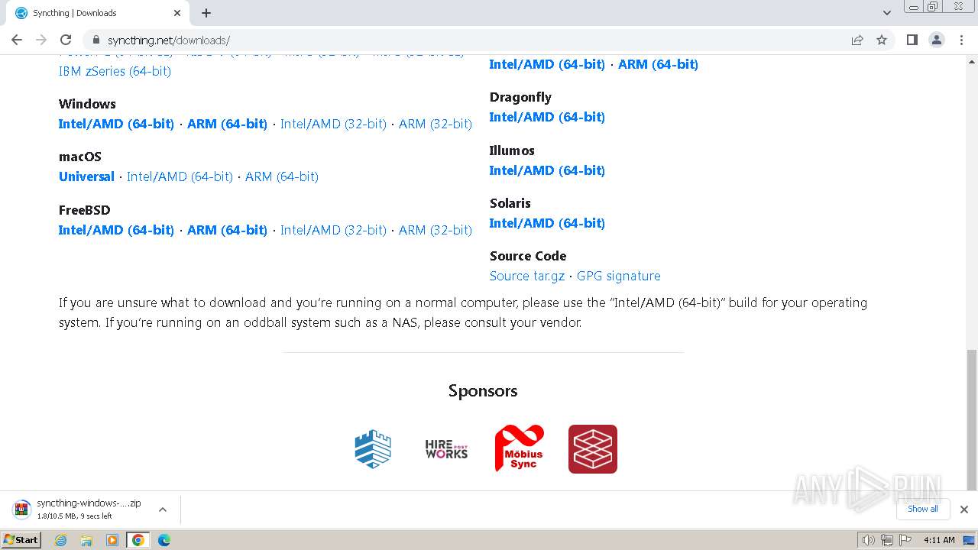This screenshot has height=550, width=978.
Task: Open the Hire Works sponsor logo
Action: (446, 449)
